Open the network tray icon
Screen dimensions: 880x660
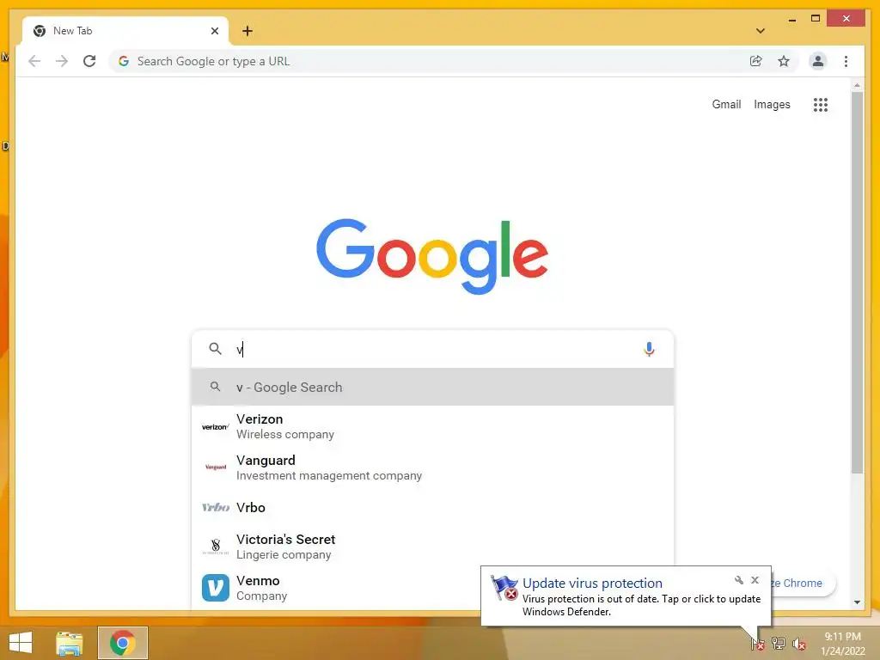click(x=779, y=644)
